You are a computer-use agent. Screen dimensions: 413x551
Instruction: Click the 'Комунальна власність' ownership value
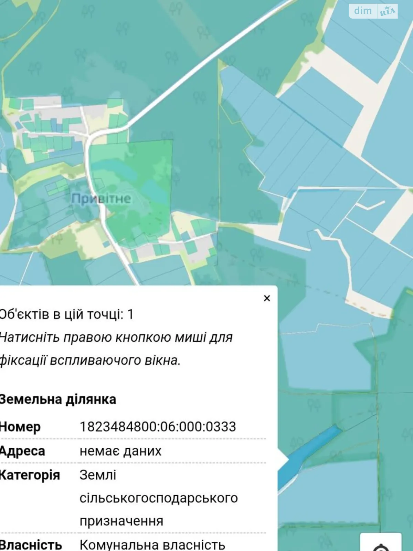coord(152,544)
